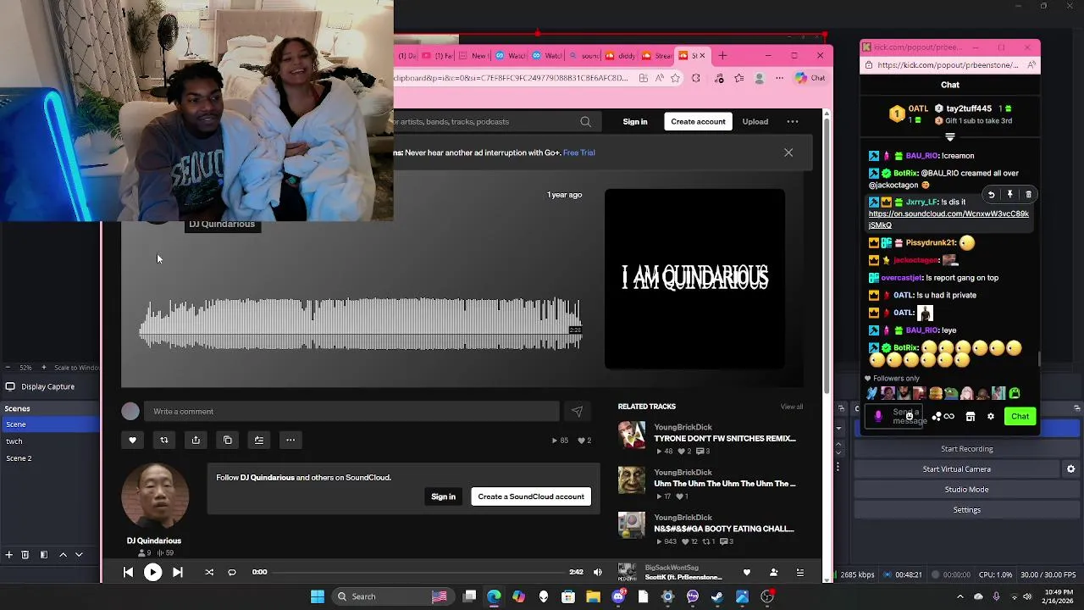
Task: Copy link of the SoundCloud track
Action: (x=228, y=440)
